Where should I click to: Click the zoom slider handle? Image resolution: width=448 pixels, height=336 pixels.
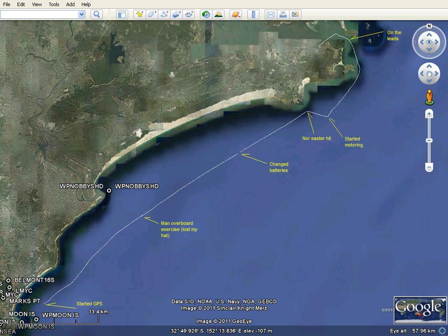[x=429, y=140]
